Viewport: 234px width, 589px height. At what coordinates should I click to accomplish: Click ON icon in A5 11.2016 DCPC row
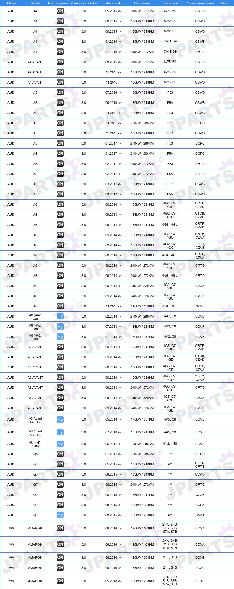coord(60,123)
